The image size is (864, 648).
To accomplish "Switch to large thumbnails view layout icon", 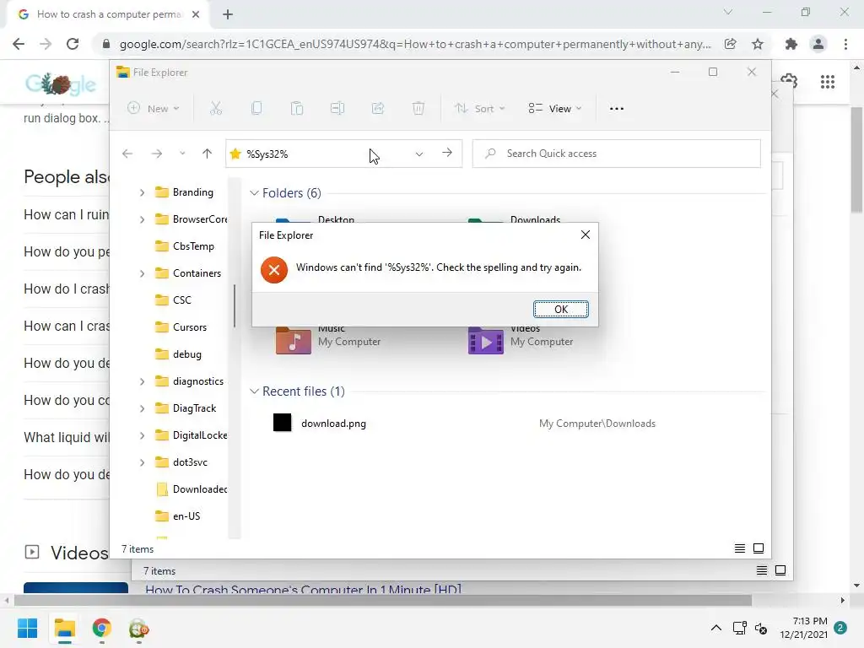I will pos(759,548).
